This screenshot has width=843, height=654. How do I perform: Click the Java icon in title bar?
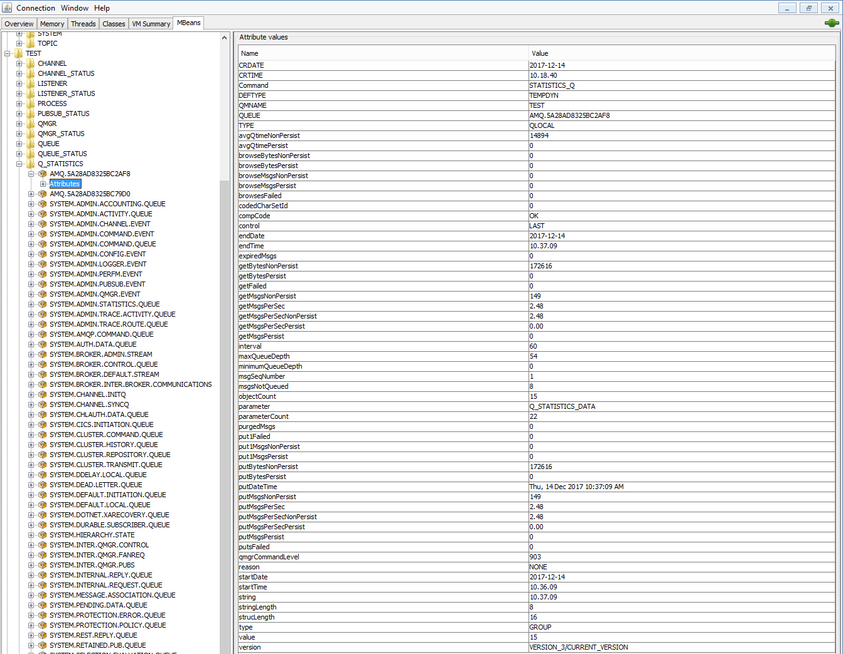(7, 8)
